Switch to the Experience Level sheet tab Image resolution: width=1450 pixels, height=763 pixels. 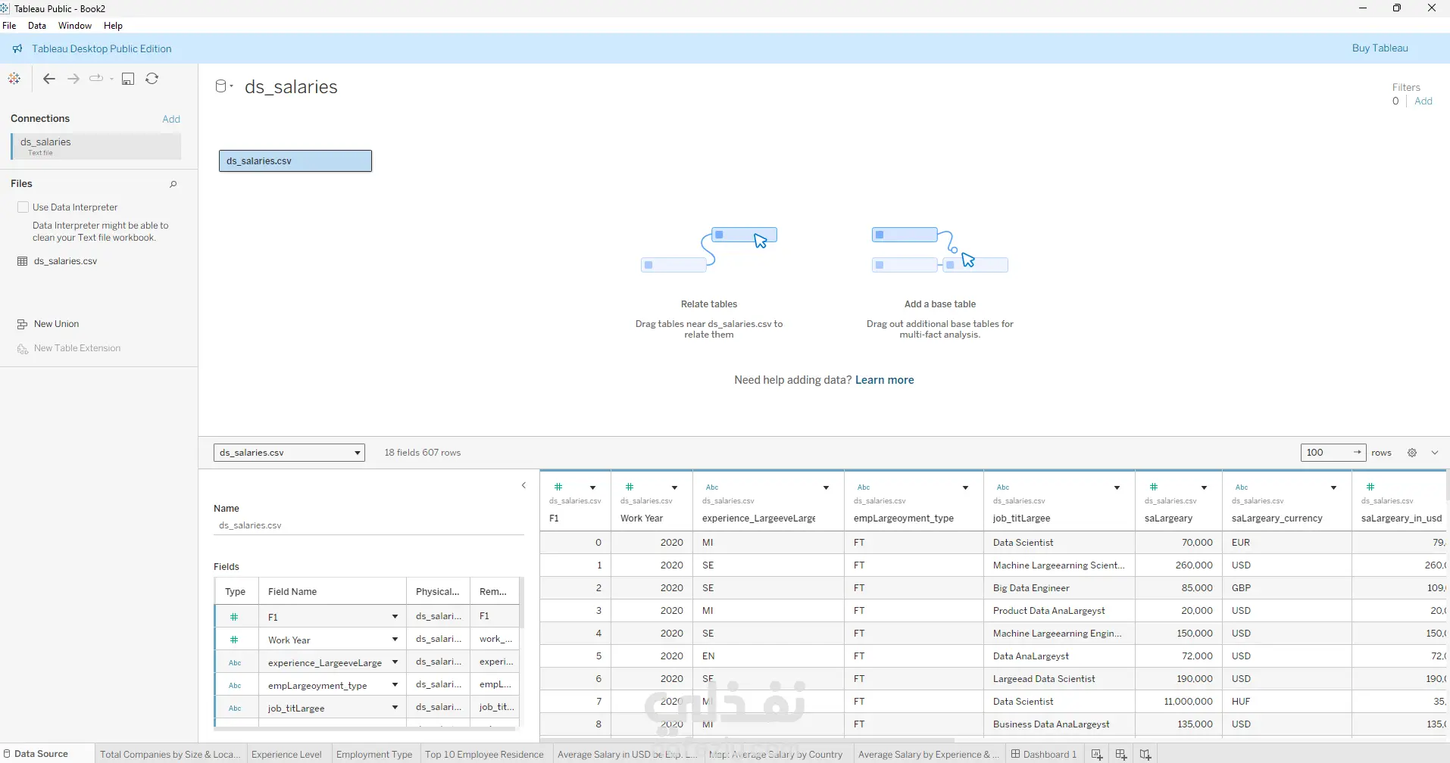click(x=286, y=755)
